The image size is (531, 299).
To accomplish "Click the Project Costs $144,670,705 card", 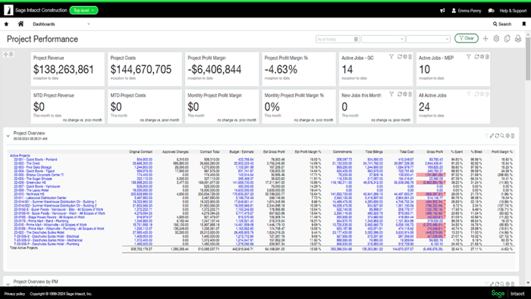I will pyautogui.click(x=145, y=69).
